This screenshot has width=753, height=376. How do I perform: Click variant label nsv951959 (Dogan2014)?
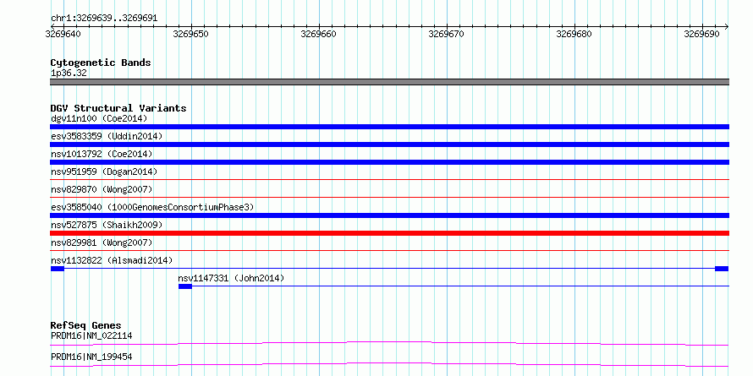pyautogui.click(x=104, y=172)
